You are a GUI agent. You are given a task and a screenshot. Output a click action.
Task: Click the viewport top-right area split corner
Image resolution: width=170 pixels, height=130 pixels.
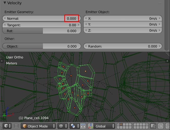click(x=168, y=54)
